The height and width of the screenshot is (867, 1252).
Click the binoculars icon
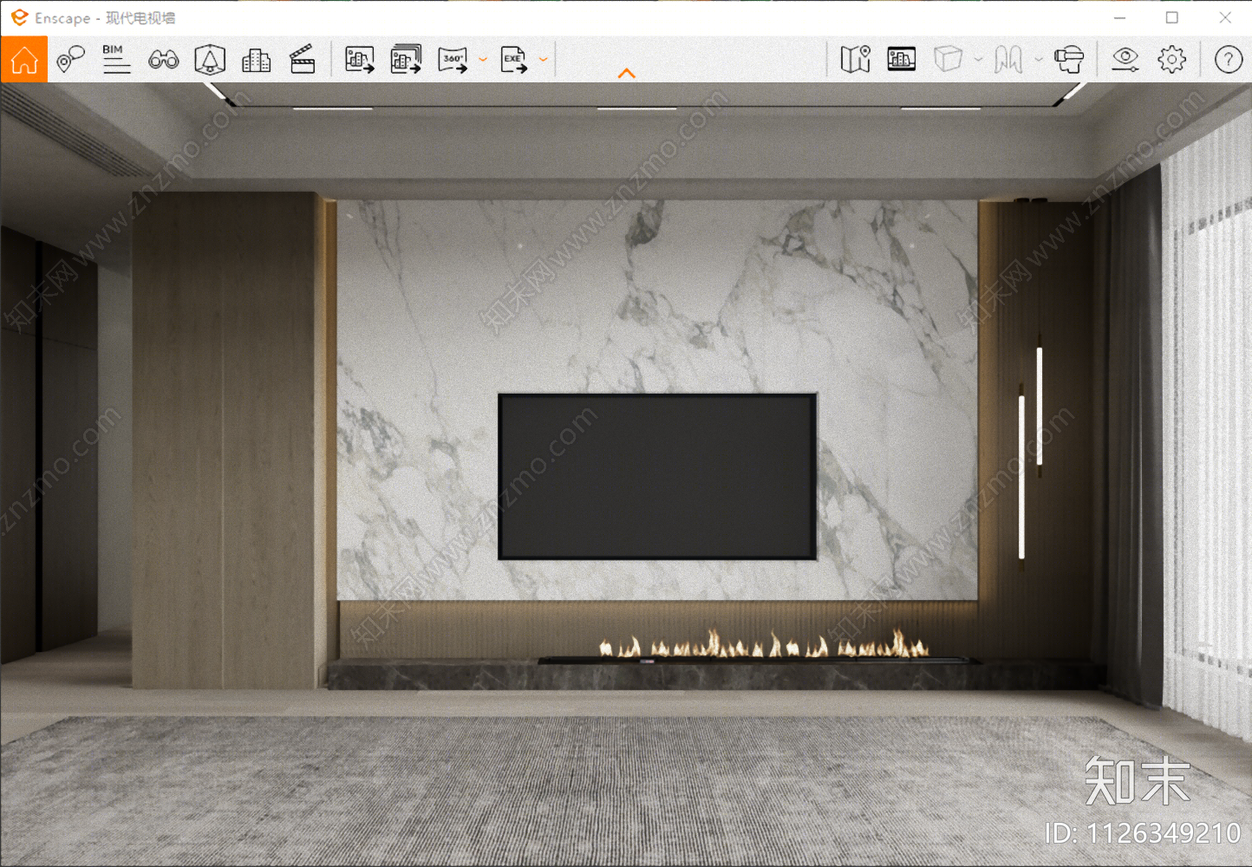[x=163, y=60]
